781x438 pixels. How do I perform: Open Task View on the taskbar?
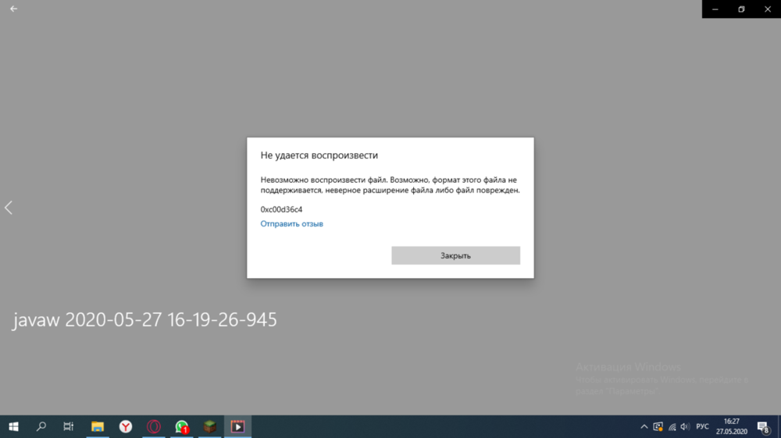coord(69,426)
